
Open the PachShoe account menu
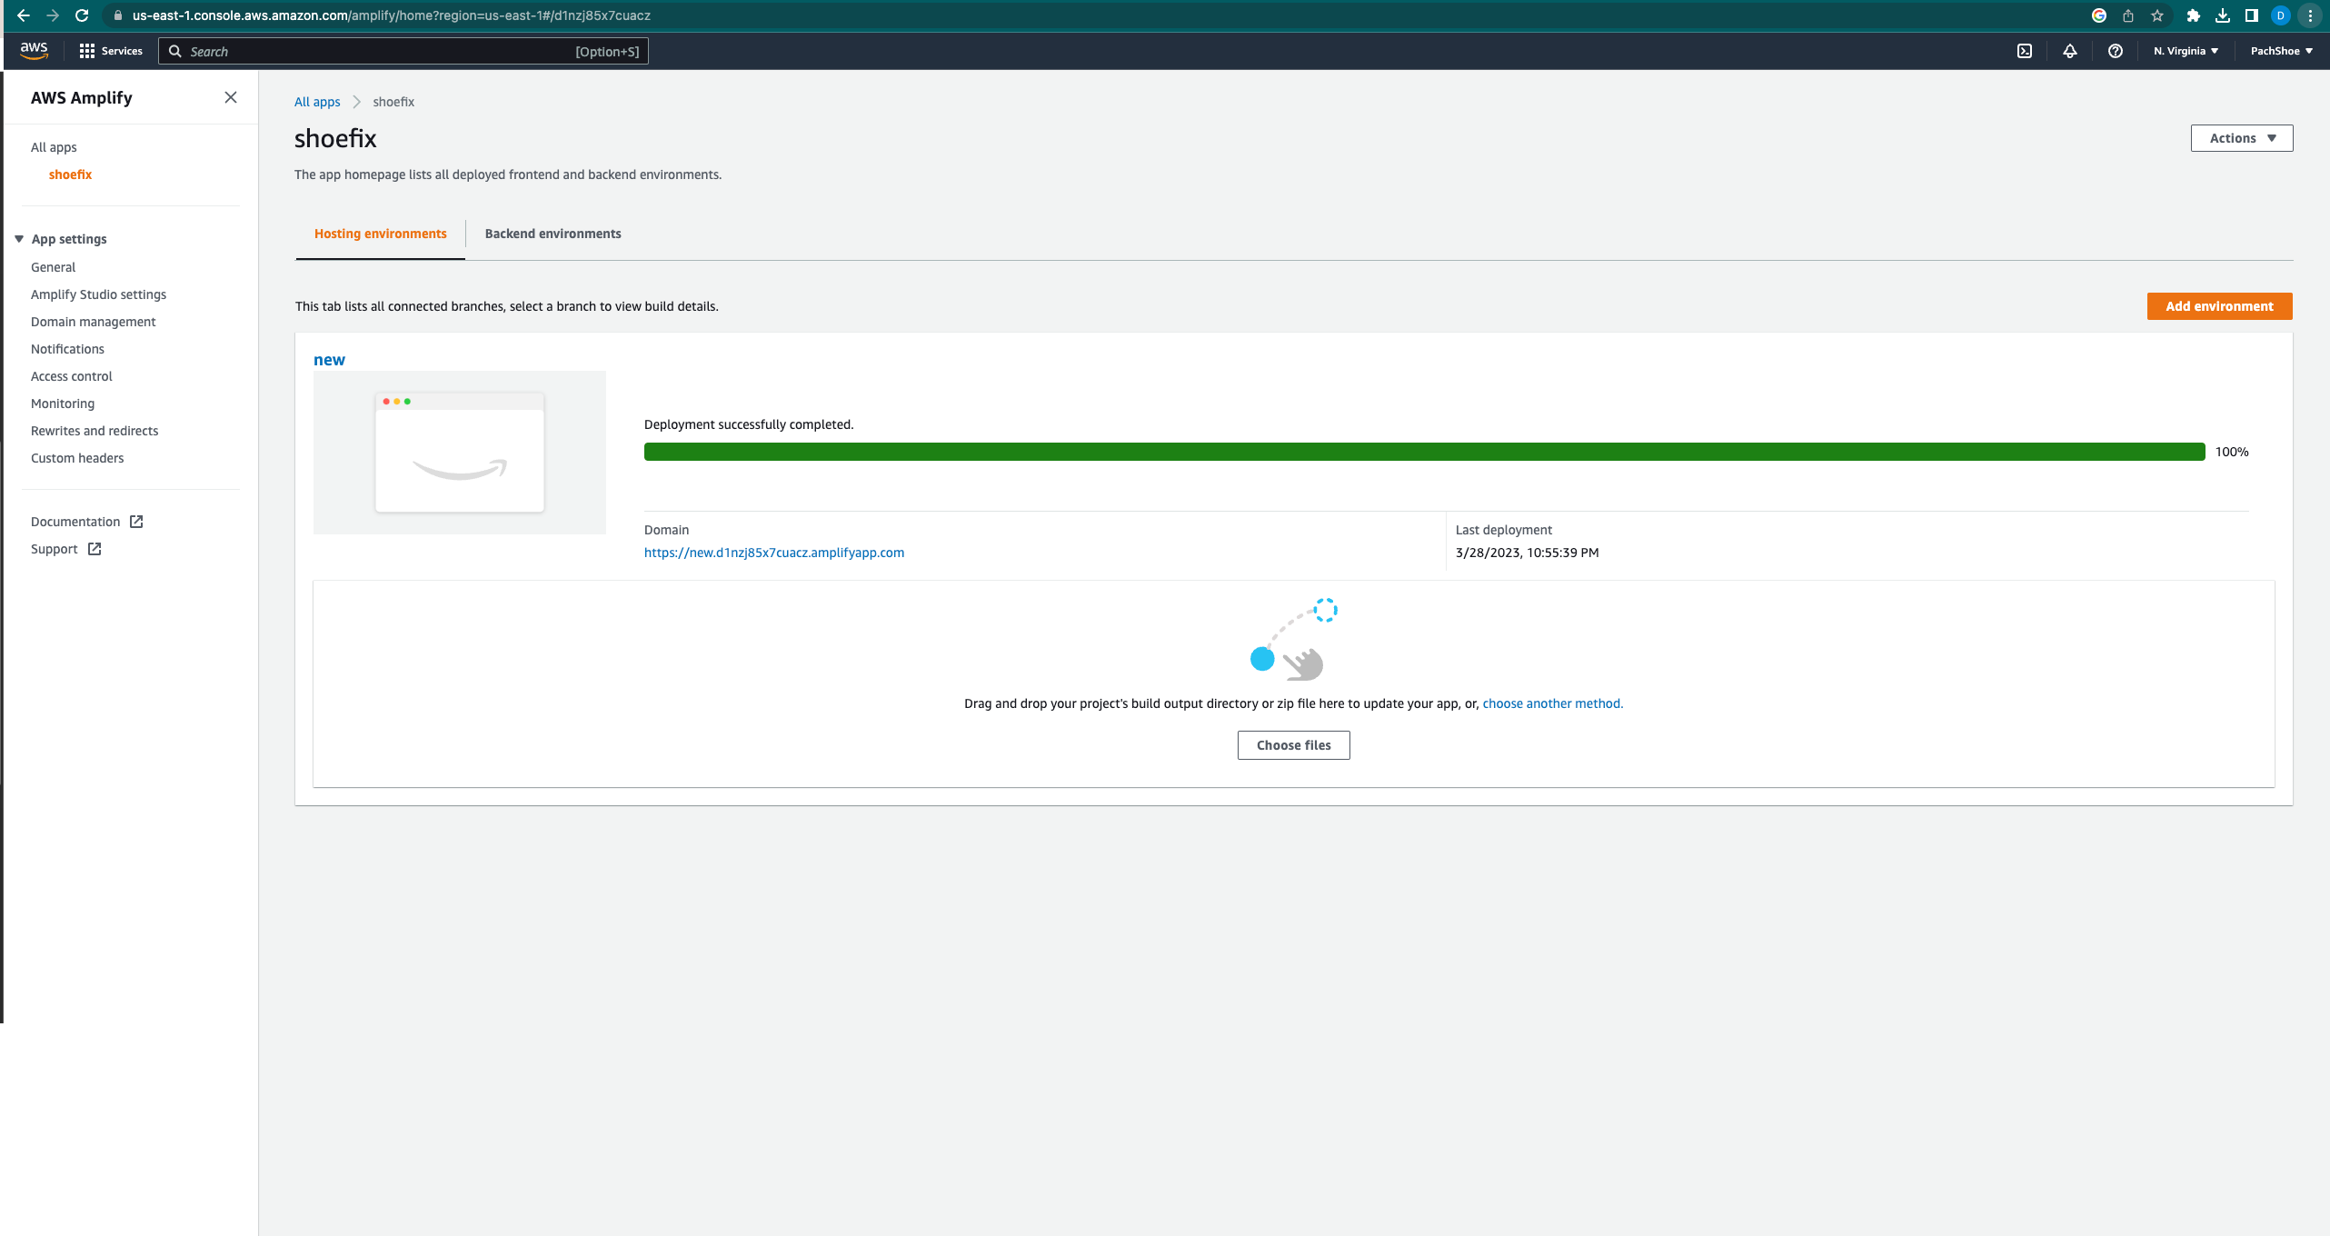tap(2281, 51)
